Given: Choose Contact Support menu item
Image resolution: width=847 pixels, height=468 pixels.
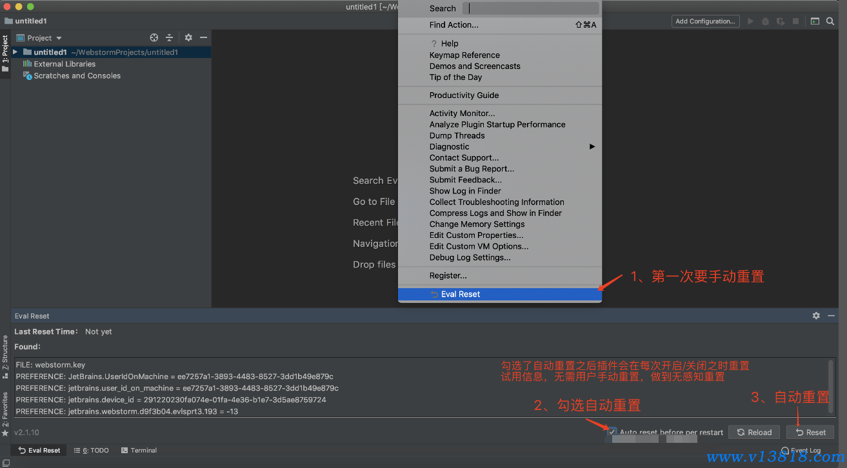Looking at the screenshot, I should [500, 158].
